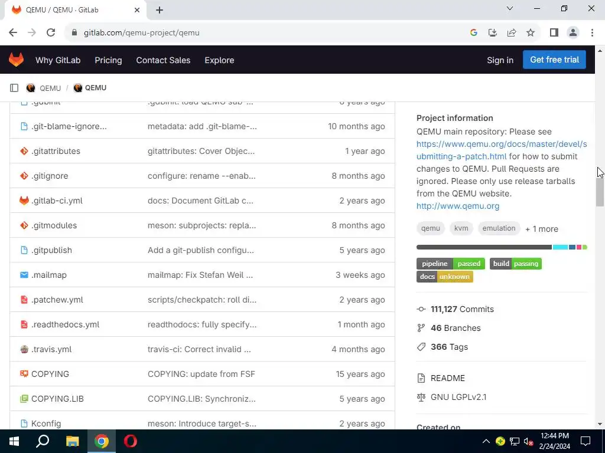Click the Kconfig file icon
This screenshot has height=453, width=605.
pyautogui.click(x=24, y=424)
